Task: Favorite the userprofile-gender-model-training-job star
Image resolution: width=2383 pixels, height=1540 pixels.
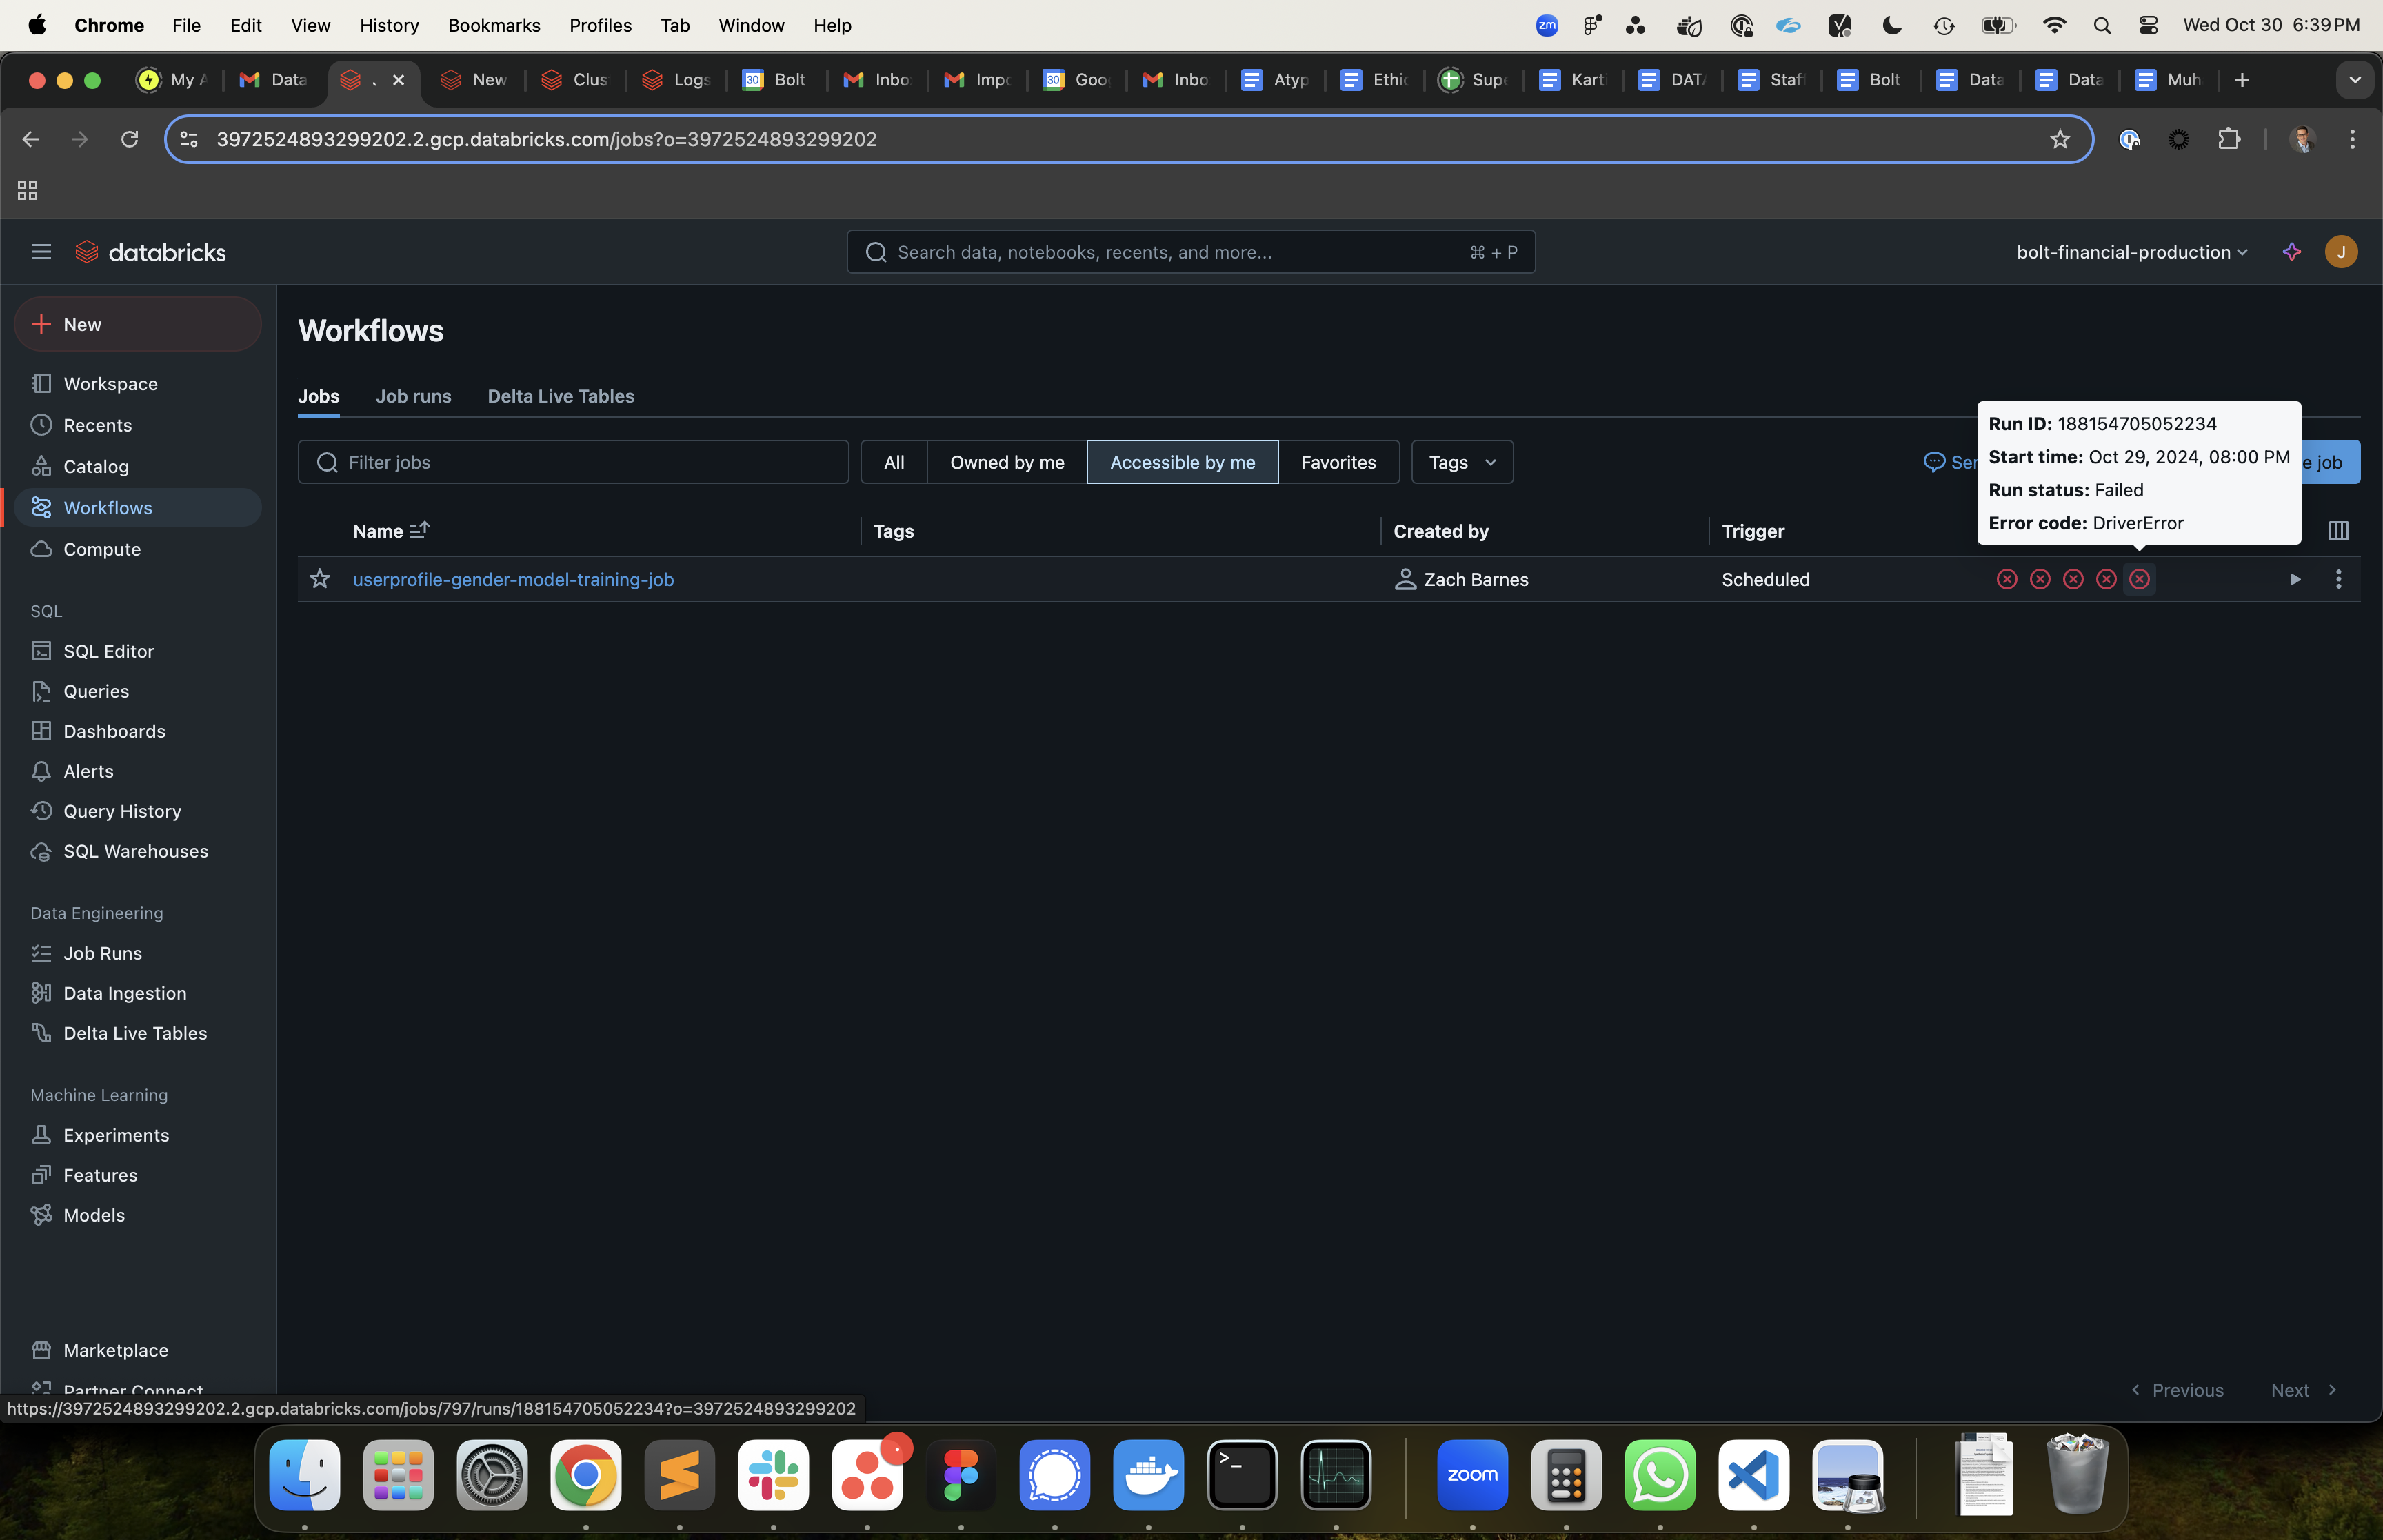Action: click(320, 579)
